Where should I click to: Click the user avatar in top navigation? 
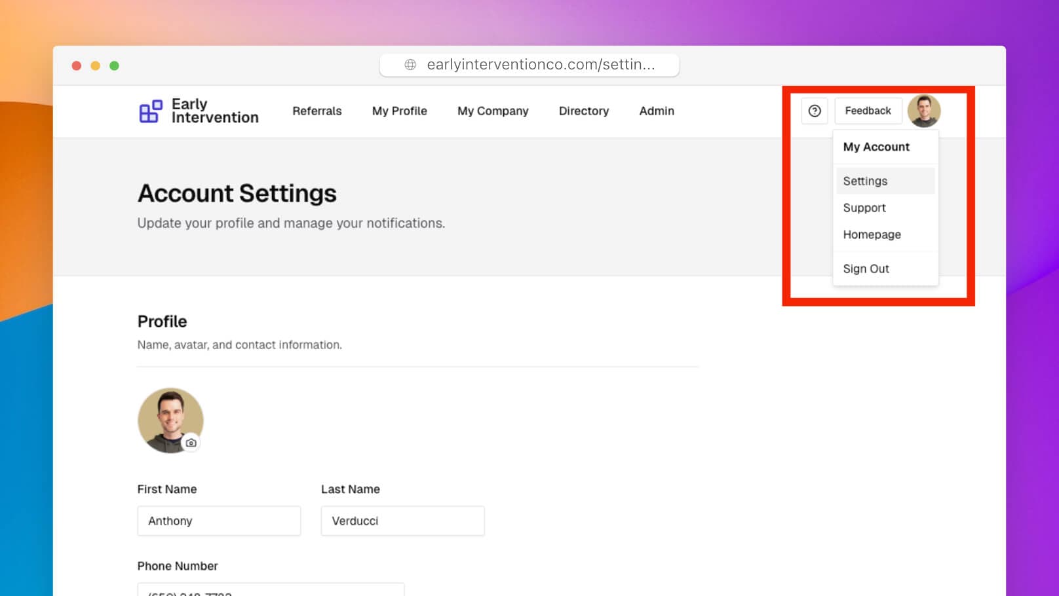pos(924,111)
